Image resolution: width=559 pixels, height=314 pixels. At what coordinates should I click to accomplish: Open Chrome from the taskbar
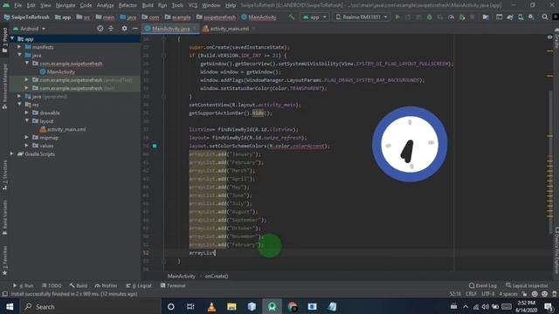(x=293, y=306)
